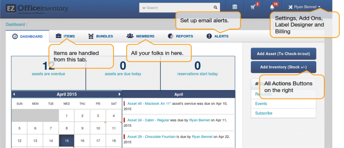Open the notifications bell icon
The image size is (344, 148).
pyautogui.click(x=272, y=7)
